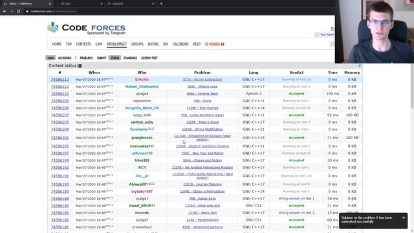This screenshot has height=233, width=414.
Task: Open Incognito_Mode_On's profile link
Action: point(142,108)
